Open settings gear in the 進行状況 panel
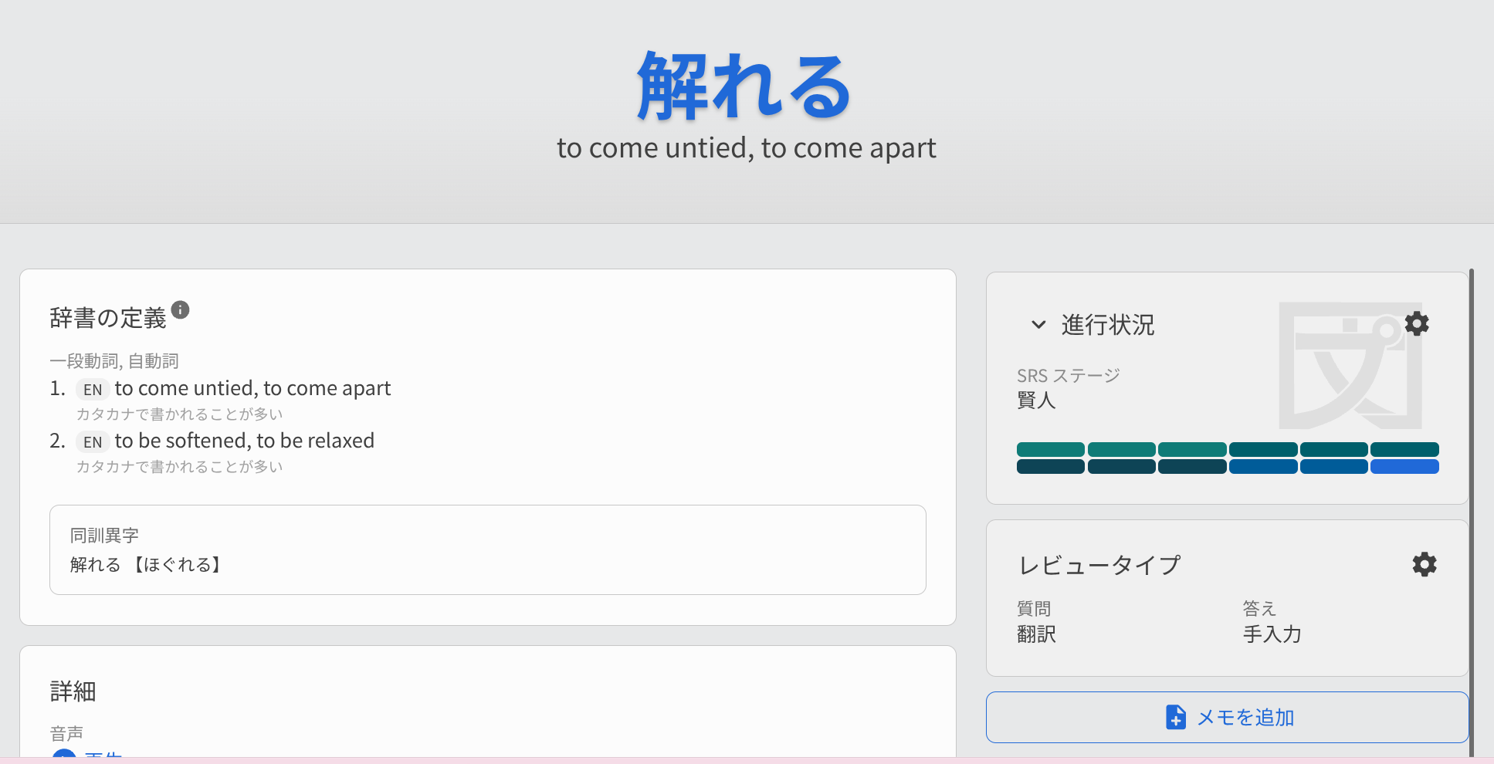Image resolution: width=1494 pixels, height=764 pixels. [x=1417, y=323]
